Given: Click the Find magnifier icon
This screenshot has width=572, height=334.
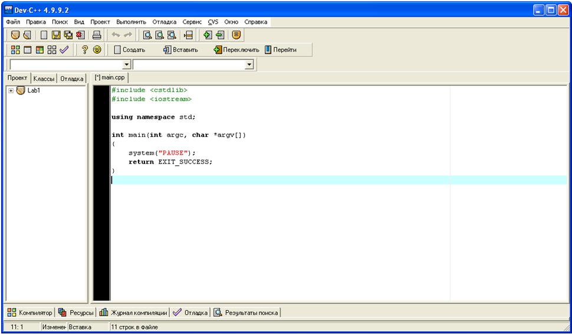Looking at the screenshot, I should coord(147,35).
